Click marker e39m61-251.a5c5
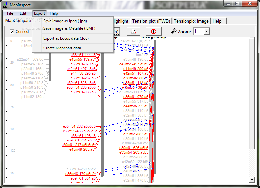Screen dimensions: 260x188 tap(81, 140)
